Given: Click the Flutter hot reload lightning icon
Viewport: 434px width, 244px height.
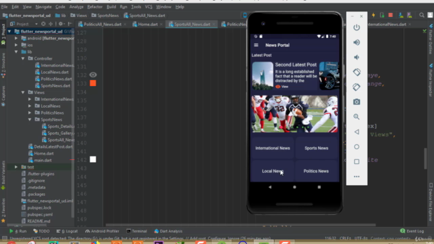Looking at the screenshot, I should tap(374, 15).
